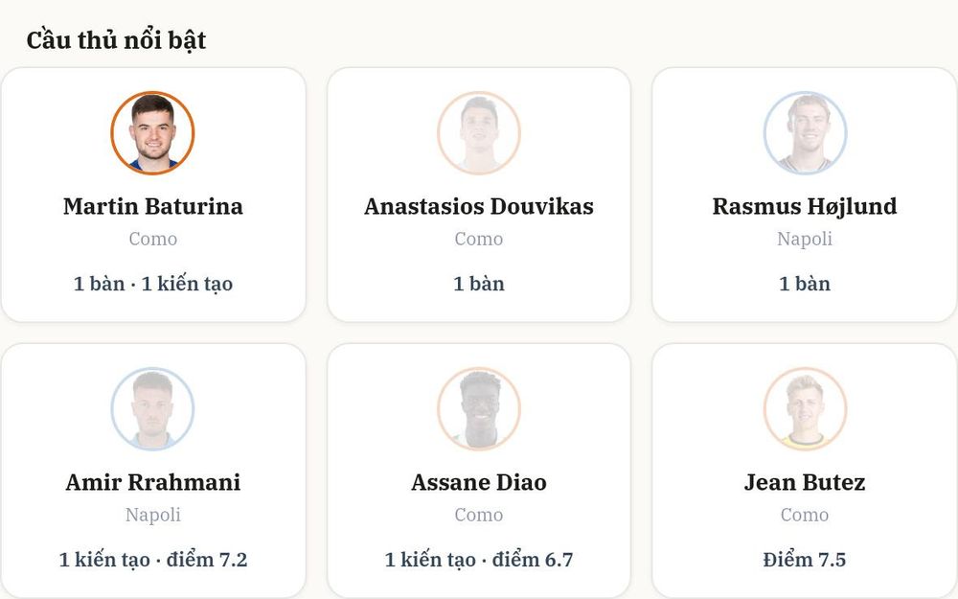Open the Anastasios Douvikas name link
This screenshot has height=599, width=958.
coord(479,207)
